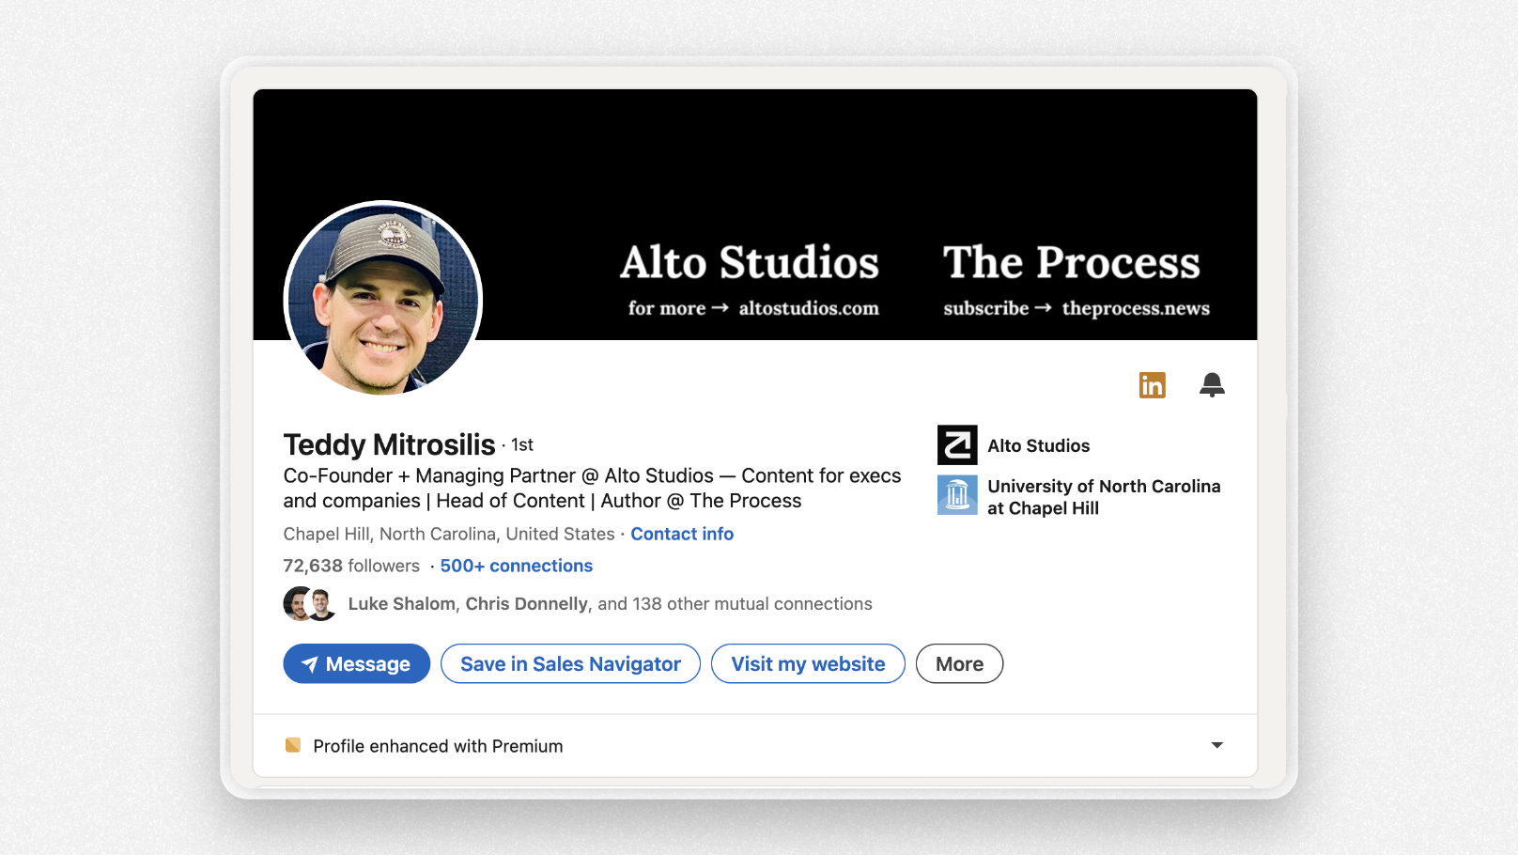
Task: Click the Message button
Action: click(x=357, y=663)
